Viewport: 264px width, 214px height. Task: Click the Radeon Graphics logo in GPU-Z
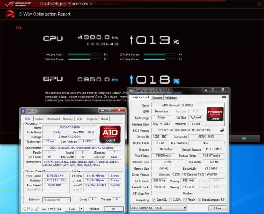215,114
